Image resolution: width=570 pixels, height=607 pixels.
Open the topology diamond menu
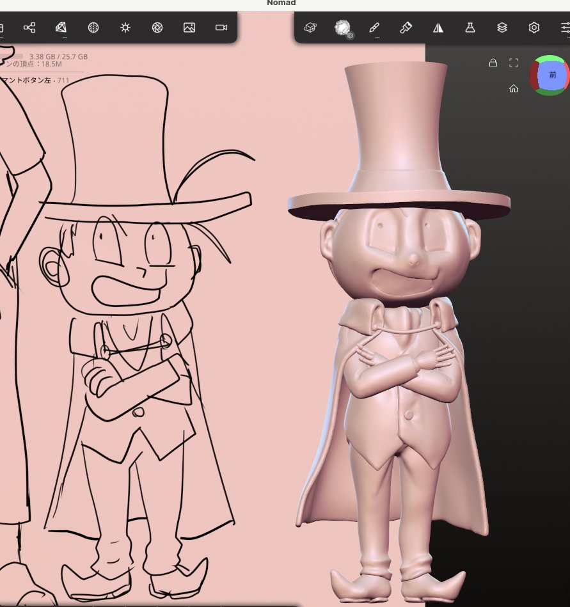point(61,27)
